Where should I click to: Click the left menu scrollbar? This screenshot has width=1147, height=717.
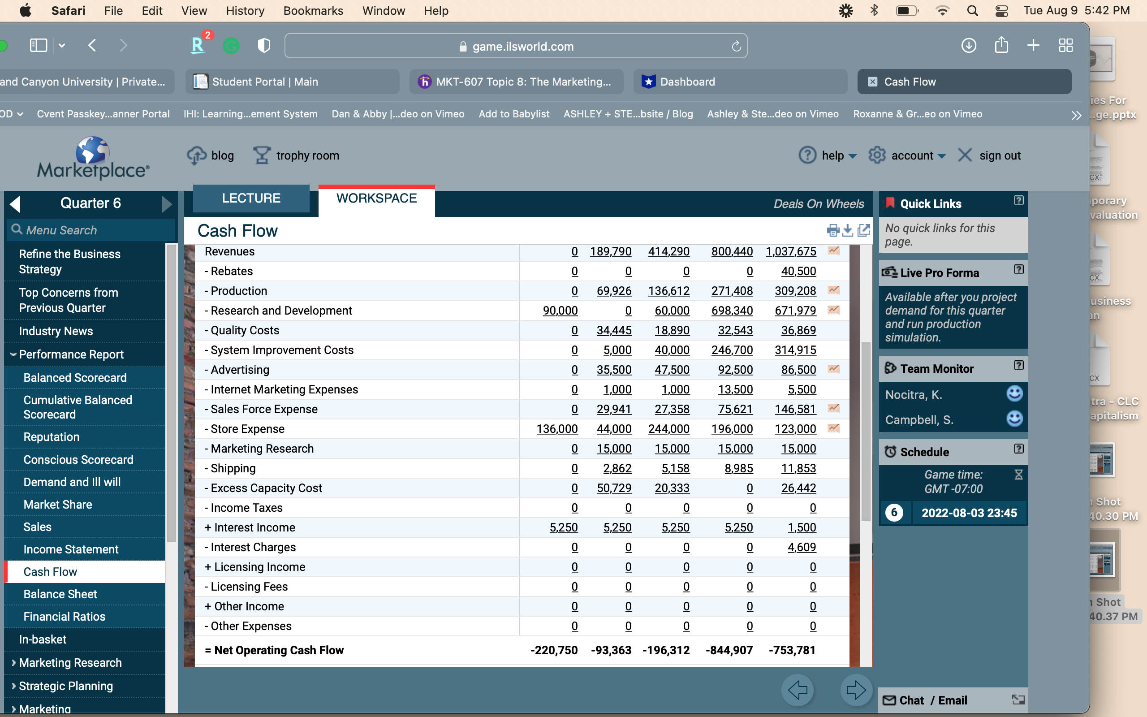171,393
